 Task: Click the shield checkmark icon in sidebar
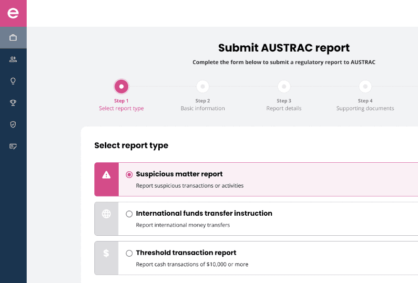[x=13, y=125]
